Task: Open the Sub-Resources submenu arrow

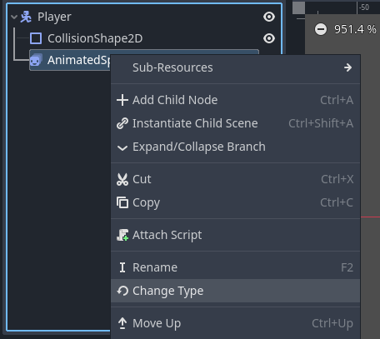Action: [x=347, y=67]
